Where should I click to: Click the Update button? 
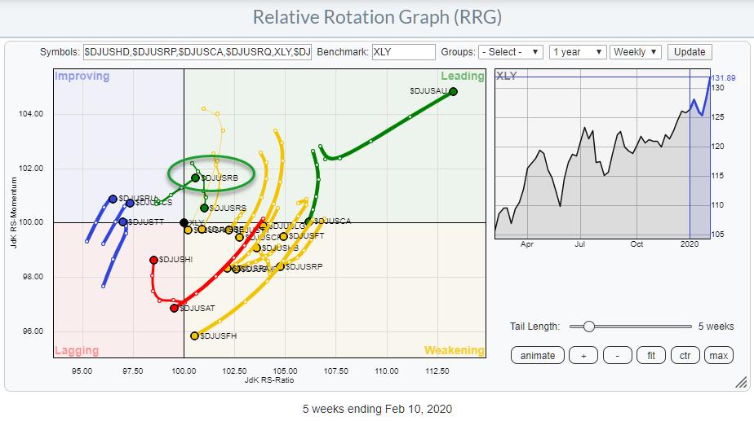tap(689, 52)
